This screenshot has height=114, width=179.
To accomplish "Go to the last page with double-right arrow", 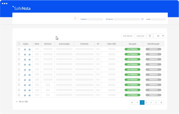I will (161, 103).
